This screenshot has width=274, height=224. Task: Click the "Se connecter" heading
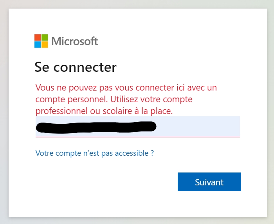pyautogui.click(x=76, y=67)
